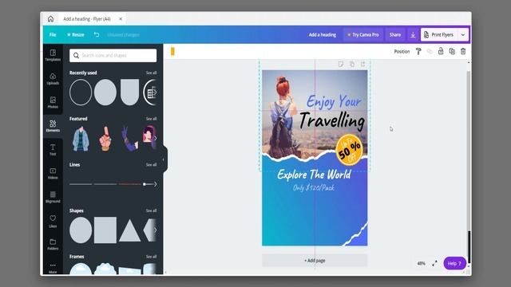Select the square in Shapes
The width and height of the screenshot is (511, 287).
105,230
